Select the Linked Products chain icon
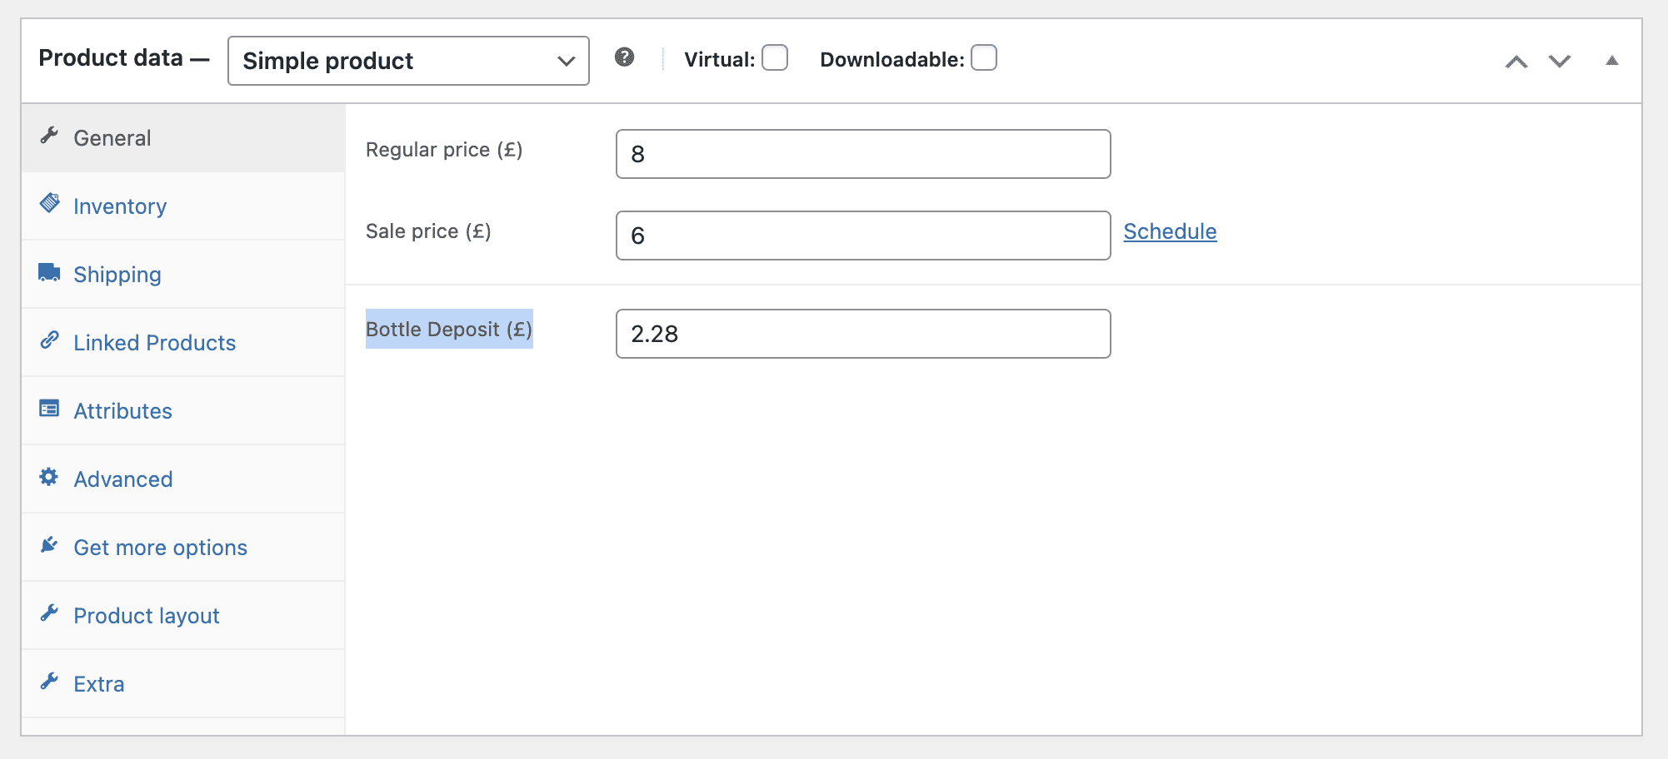 tap(49, 340)
